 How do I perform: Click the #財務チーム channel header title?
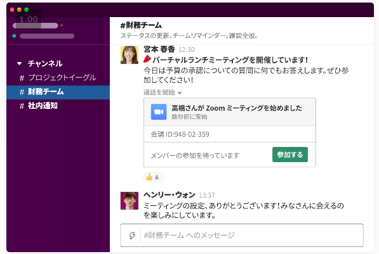coord(141,25)
